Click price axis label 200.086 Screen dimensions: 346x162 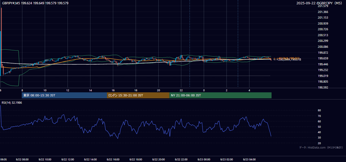pyautogui.click(x=323, y=47)
